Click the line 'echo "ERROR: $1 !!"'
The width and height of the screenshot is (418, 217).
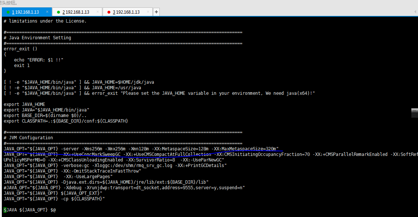tap(39, 60)
